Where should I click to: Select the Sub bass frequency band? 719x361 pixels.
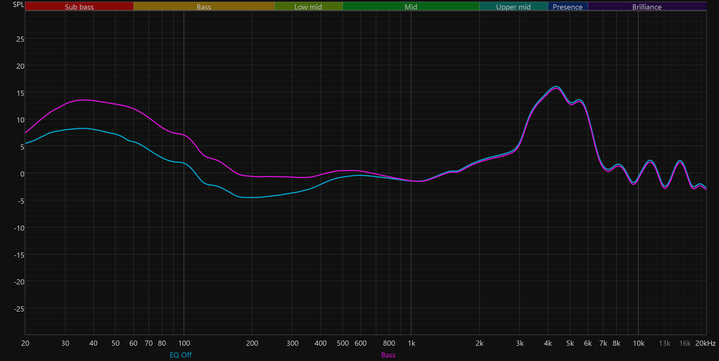(x=79, y=7)
